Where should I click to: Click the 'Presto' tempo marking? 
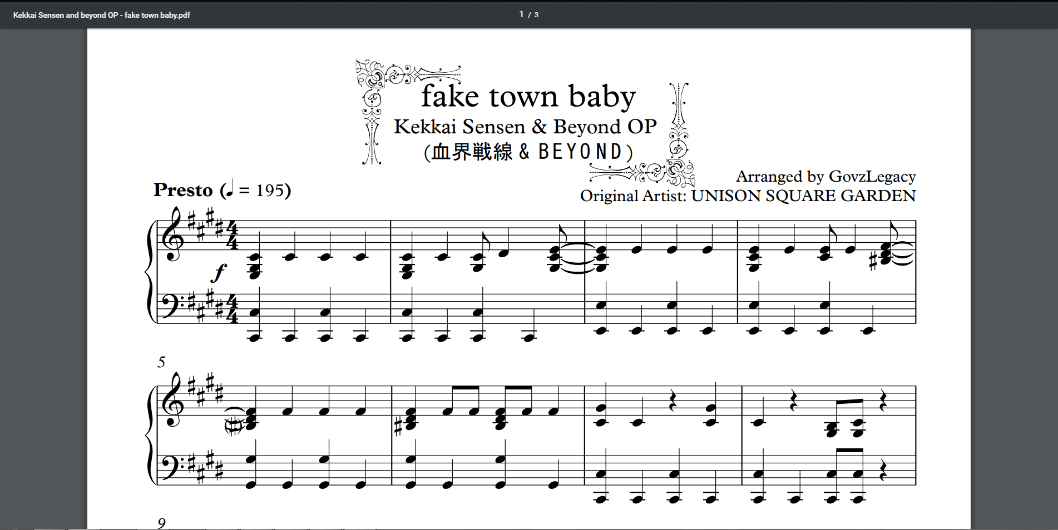click(183, 190)
